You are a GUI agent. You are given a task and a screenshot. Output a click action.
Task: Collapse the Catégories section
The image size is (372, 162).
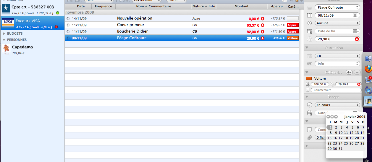point(307,72)
